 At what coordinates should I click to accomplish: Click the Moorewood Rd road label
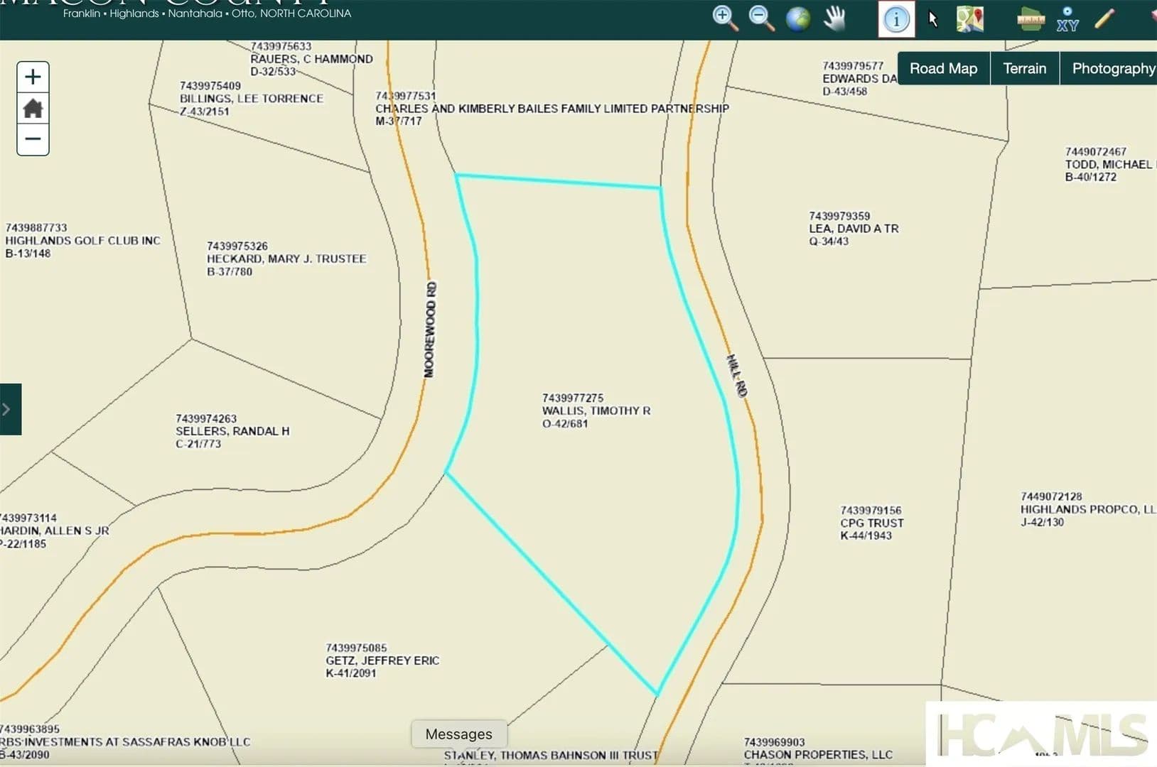click(x=431, y=330)
